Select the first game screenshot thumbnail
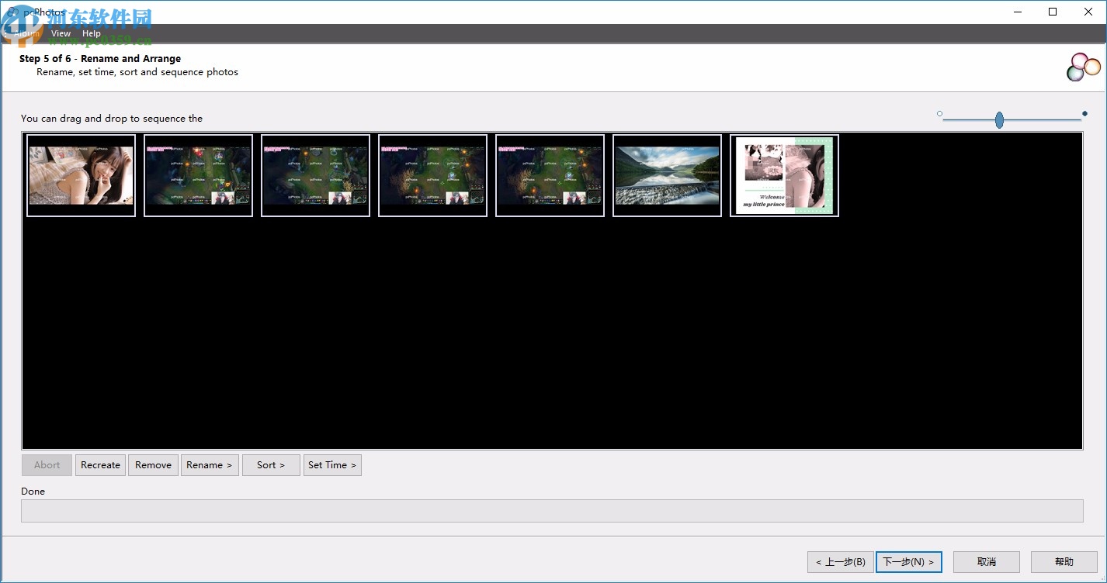The image size is (1107, 583). (x=199, y=176)
